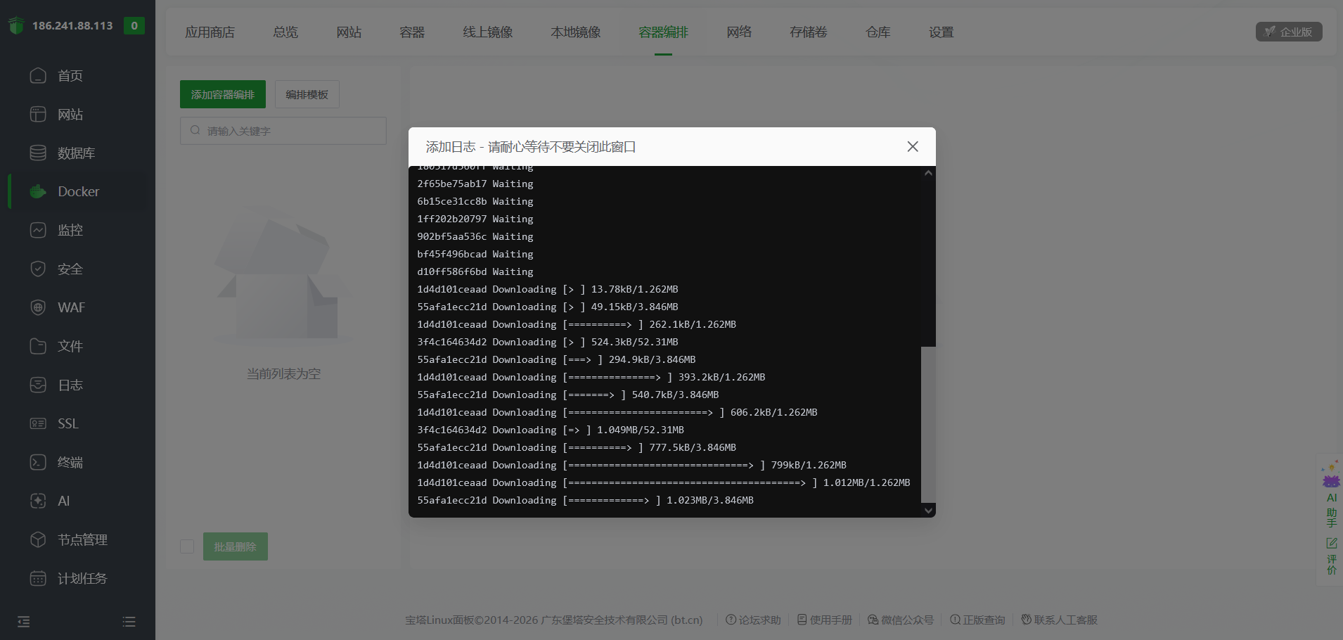Open the 数据库 database icon
Screen dimensions: 1343x640
point(38,153)
